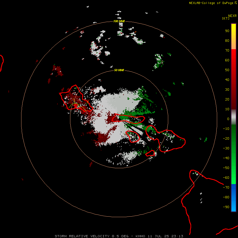238x238 pixels.
Task: Click the 23:13 timestamp in footer
Action: coord(177,236)
